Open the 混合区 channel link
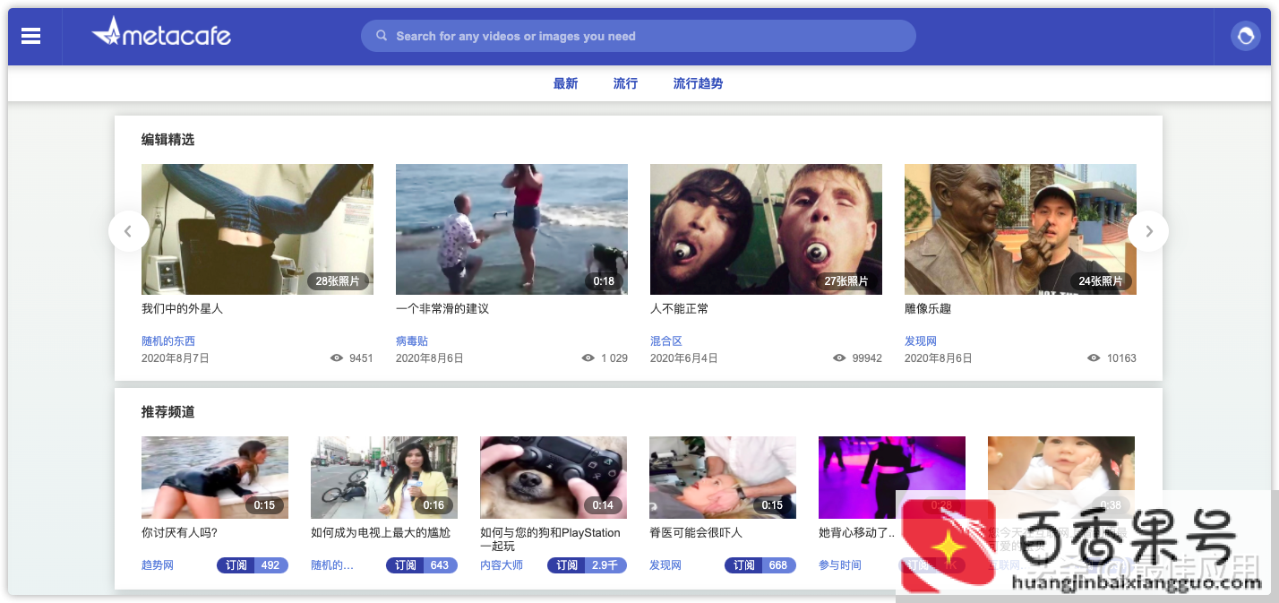Screen dimensions: 1279x603 tap(666, 341)
